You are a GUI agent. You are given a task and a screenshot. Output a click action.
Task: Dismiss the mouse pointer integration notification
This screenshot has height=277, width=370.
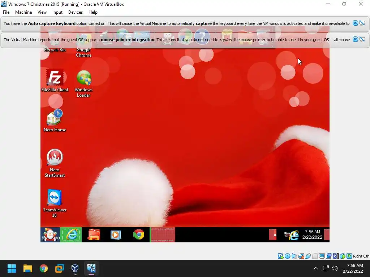pos(355,39)
